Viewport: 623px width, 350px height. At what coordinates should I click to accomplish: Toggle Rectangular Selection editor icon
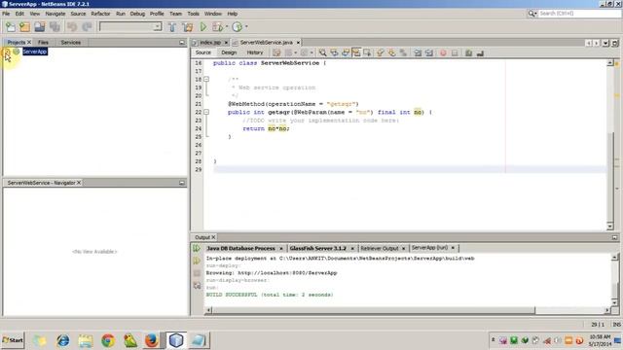click(x=367, y=52)
